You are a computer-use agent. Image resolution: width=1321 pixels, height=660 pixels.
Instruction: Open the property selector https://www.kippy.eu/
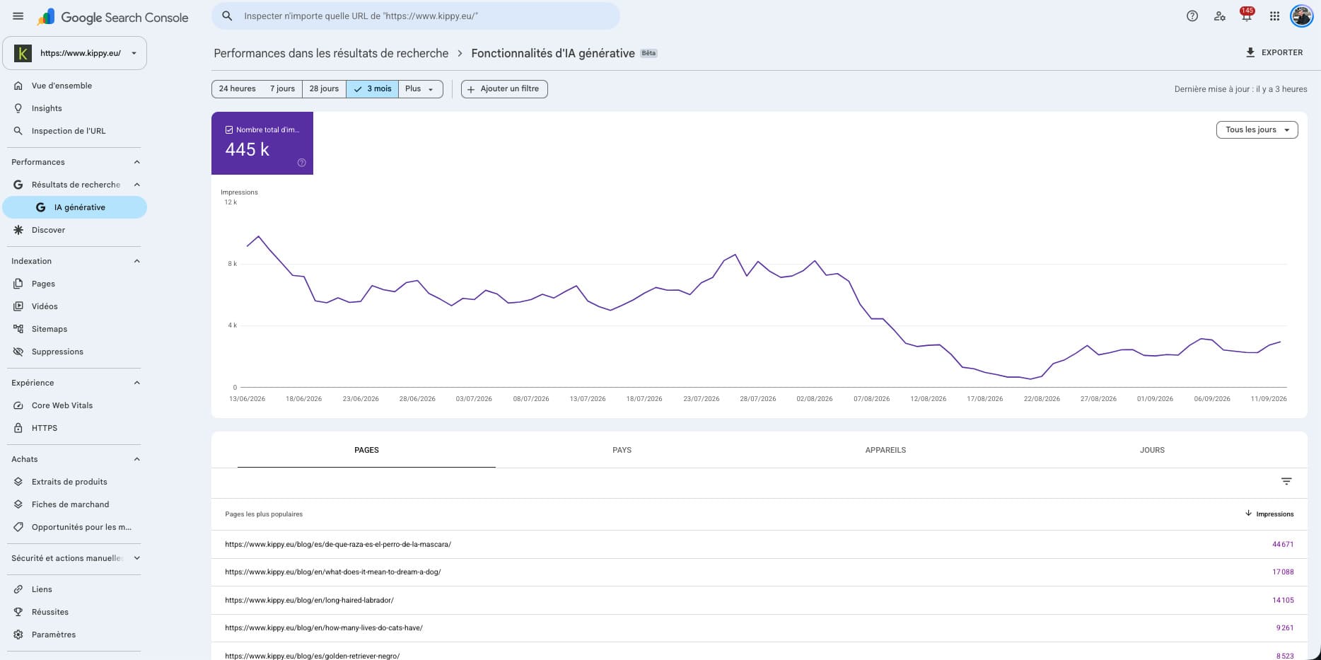pos(75,53)
